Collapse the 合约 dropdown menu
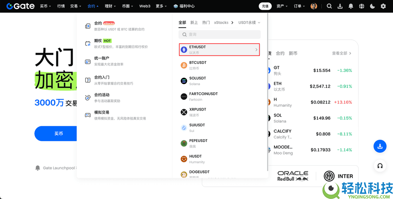Viewport: 393px width, 199px height. coord(93,6)
